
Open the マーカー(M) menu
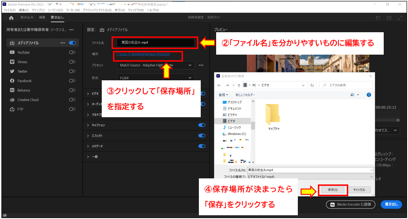[x=73, y=10]
